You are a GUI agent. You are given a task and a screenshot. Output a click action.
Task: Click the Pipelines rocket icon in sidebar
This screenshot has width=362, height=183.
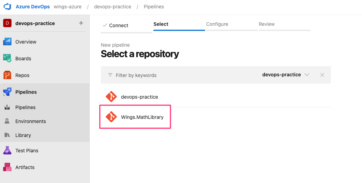point(7,92)
